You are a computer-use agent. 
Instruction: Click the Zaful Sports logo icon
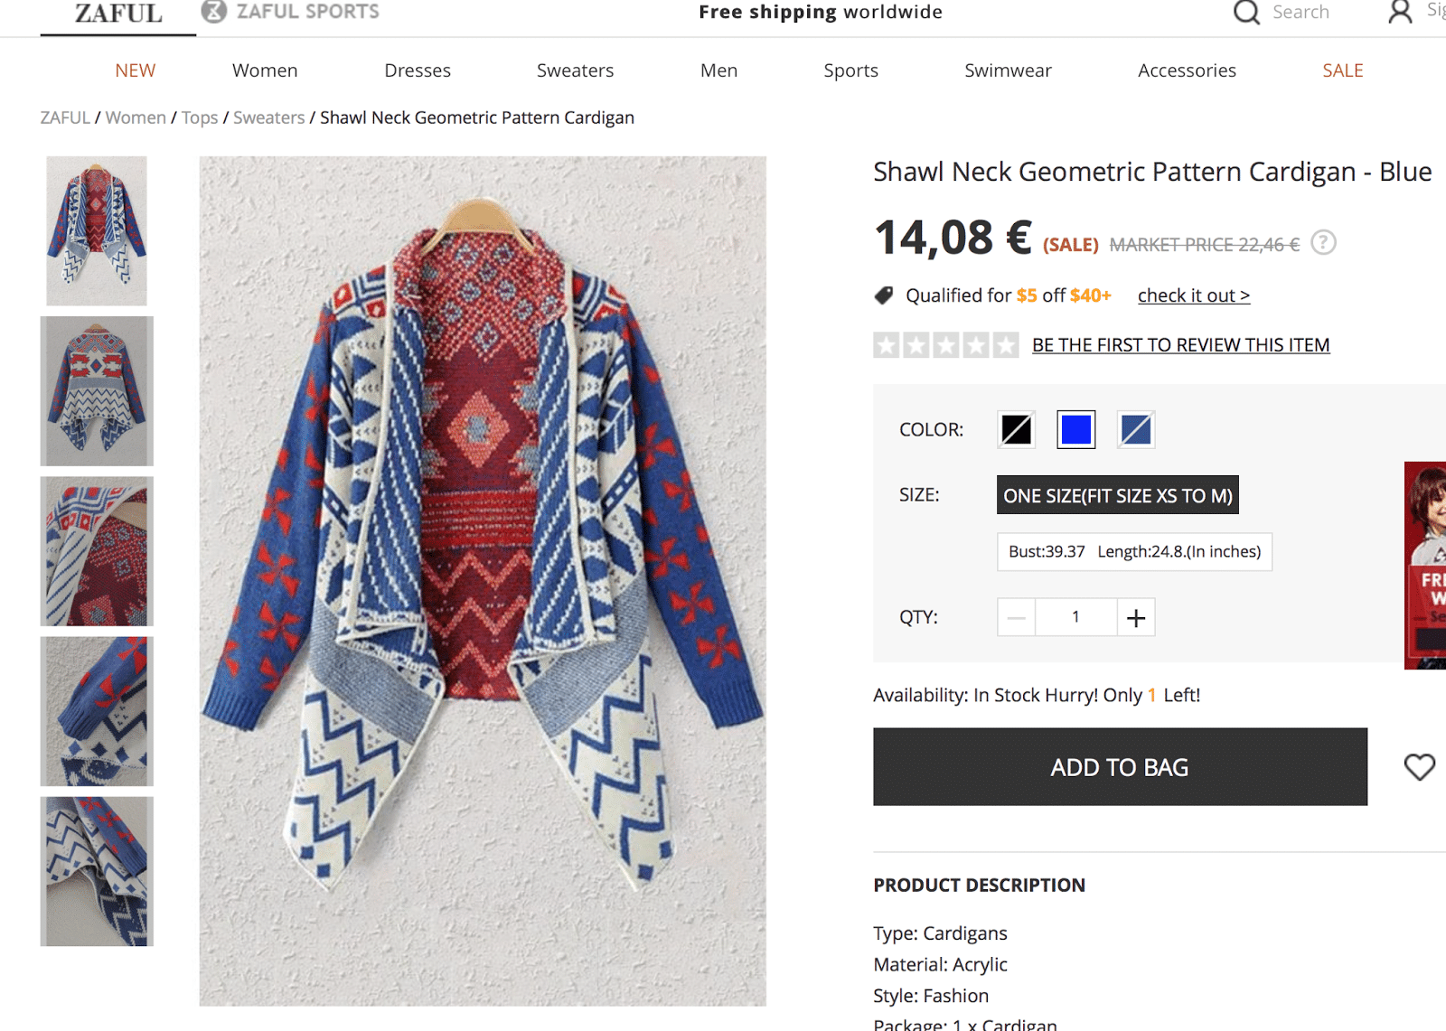click(x=213, y=11)
